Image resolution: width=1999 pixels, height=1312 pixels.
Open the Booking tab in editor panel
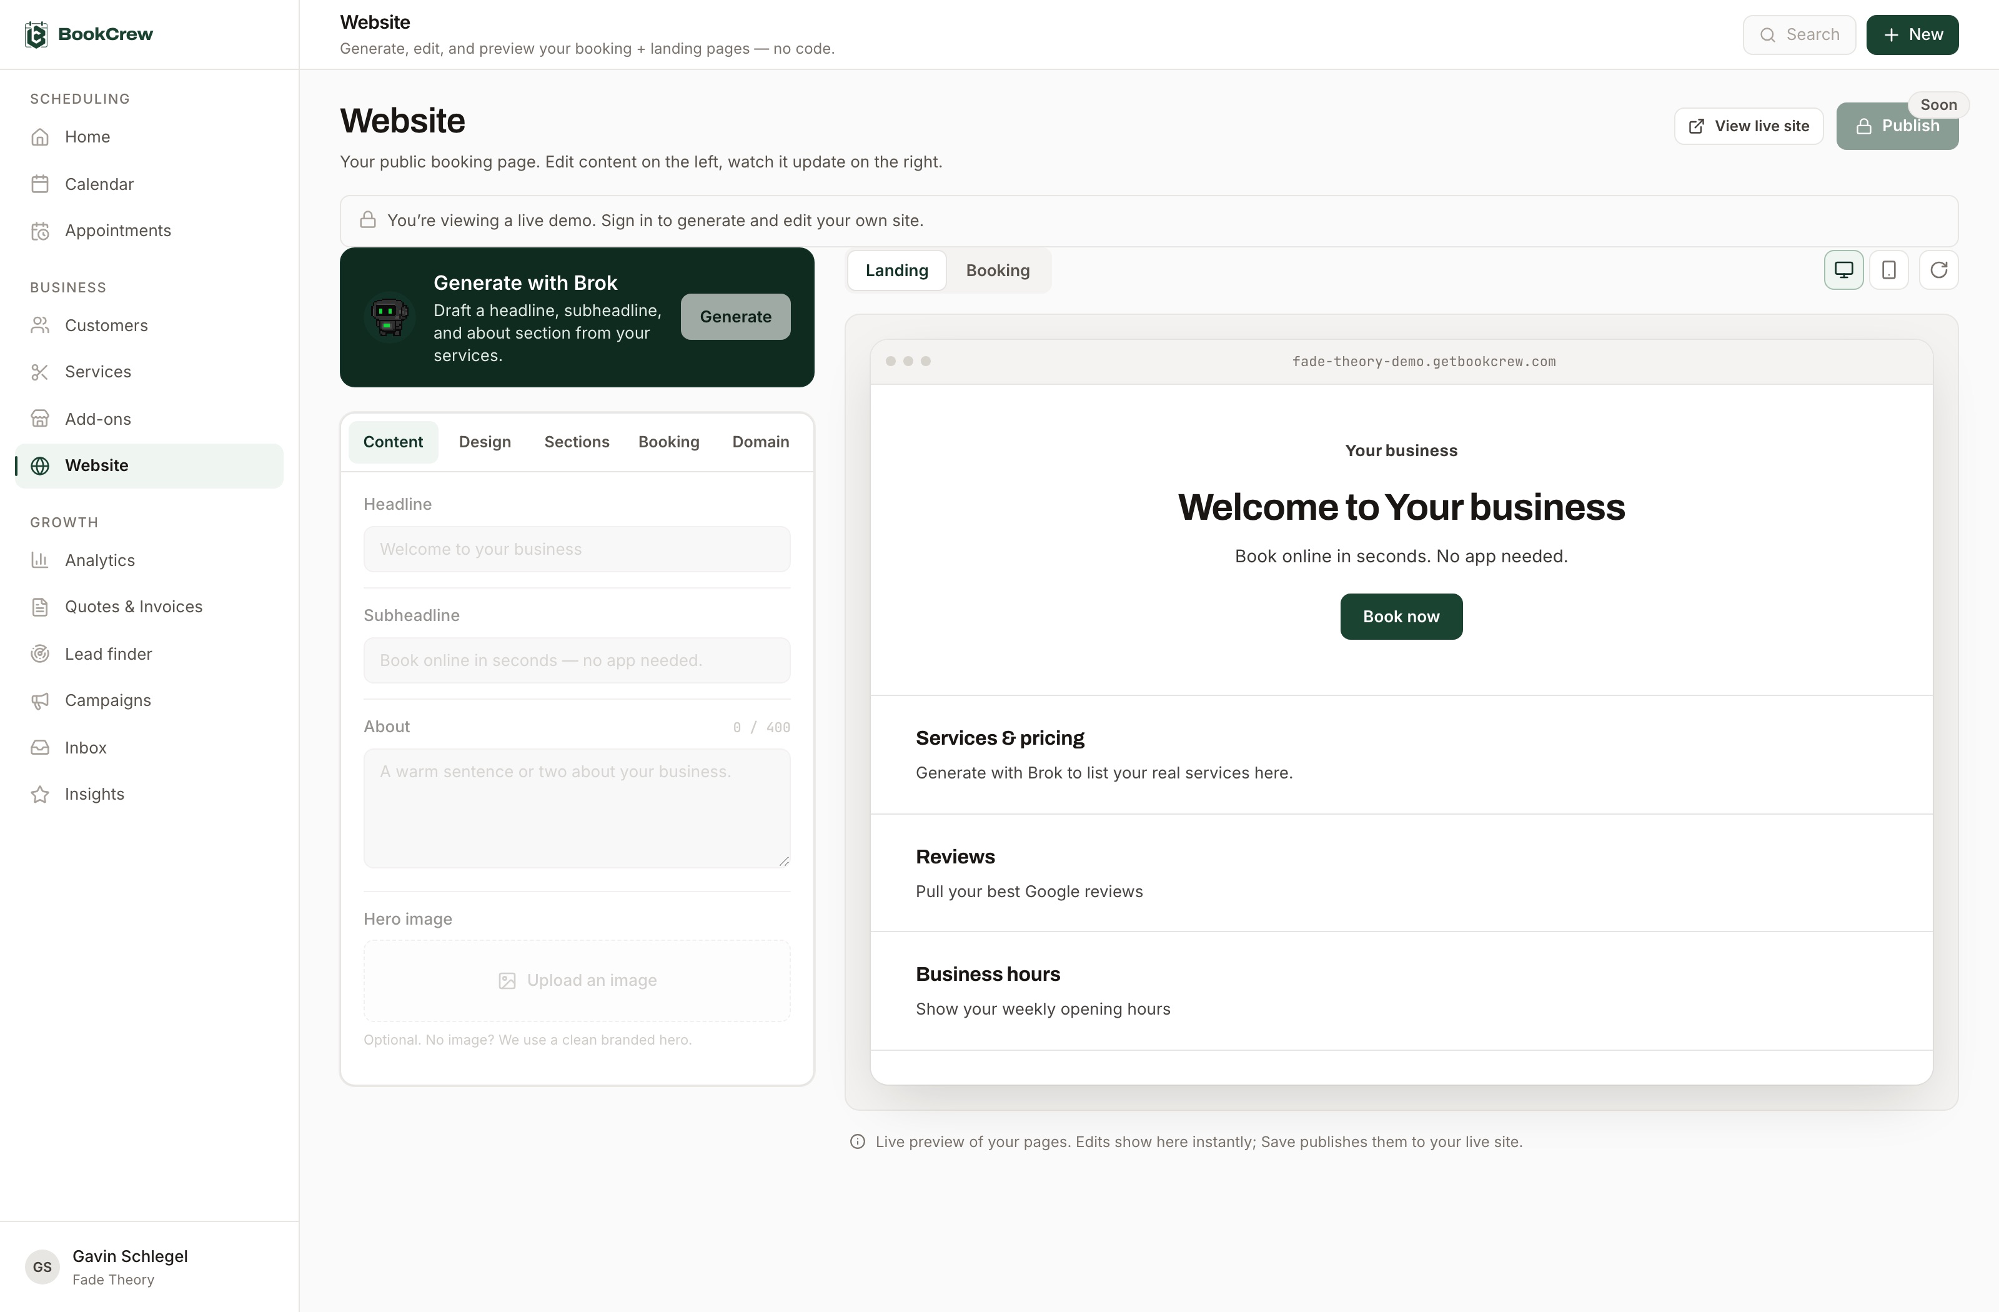(668, 442)
